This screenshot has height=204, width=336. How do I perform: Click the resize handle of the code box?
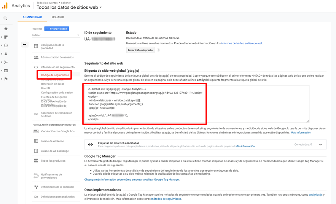click(307, 121)
